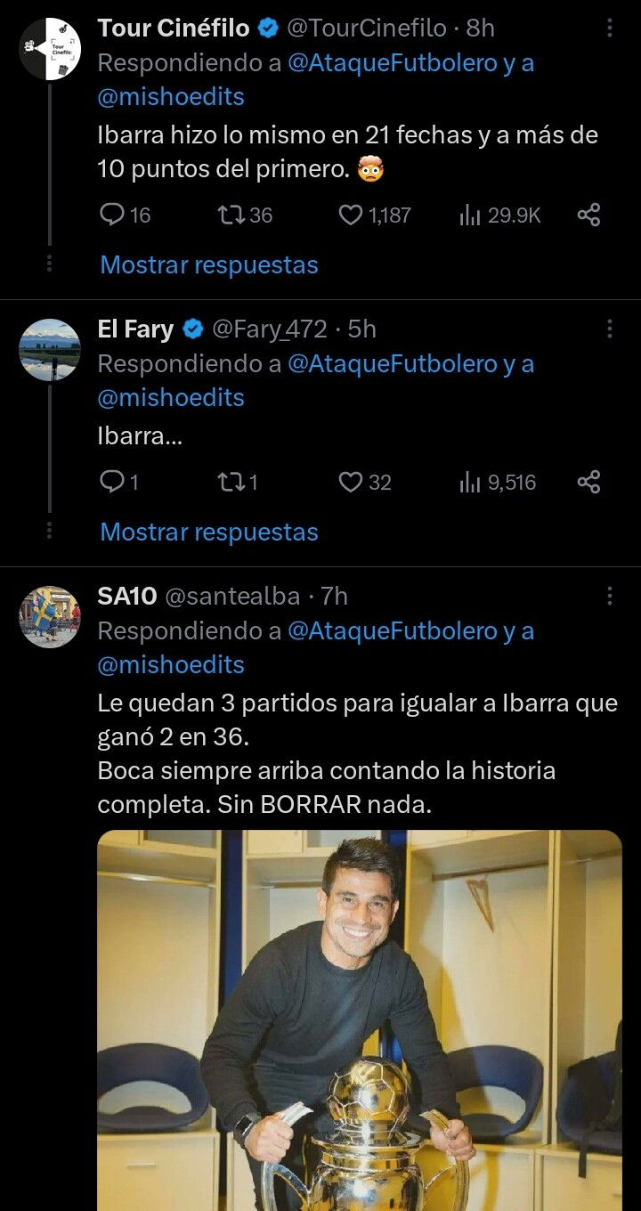Reply to El Fary's tweet

(x=112, y=482)
